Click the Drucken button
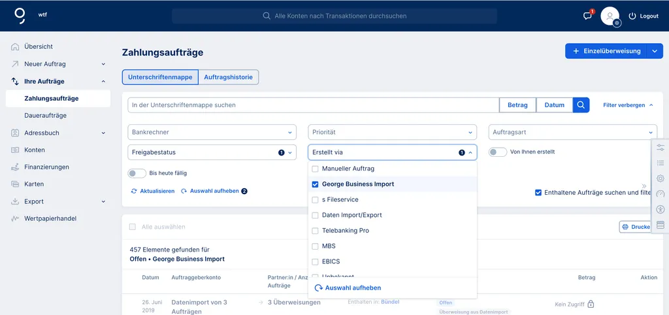 635,227
